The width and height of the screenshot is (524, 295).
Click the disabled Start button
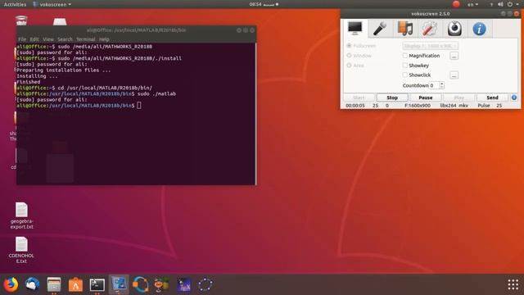click(x=359, y=98)
